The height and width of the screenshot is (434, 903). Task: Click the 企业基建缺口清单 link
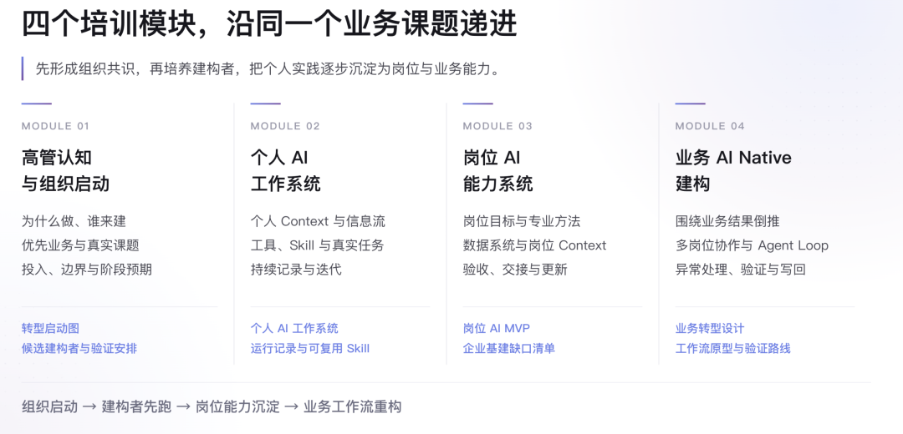click(508, 348)
